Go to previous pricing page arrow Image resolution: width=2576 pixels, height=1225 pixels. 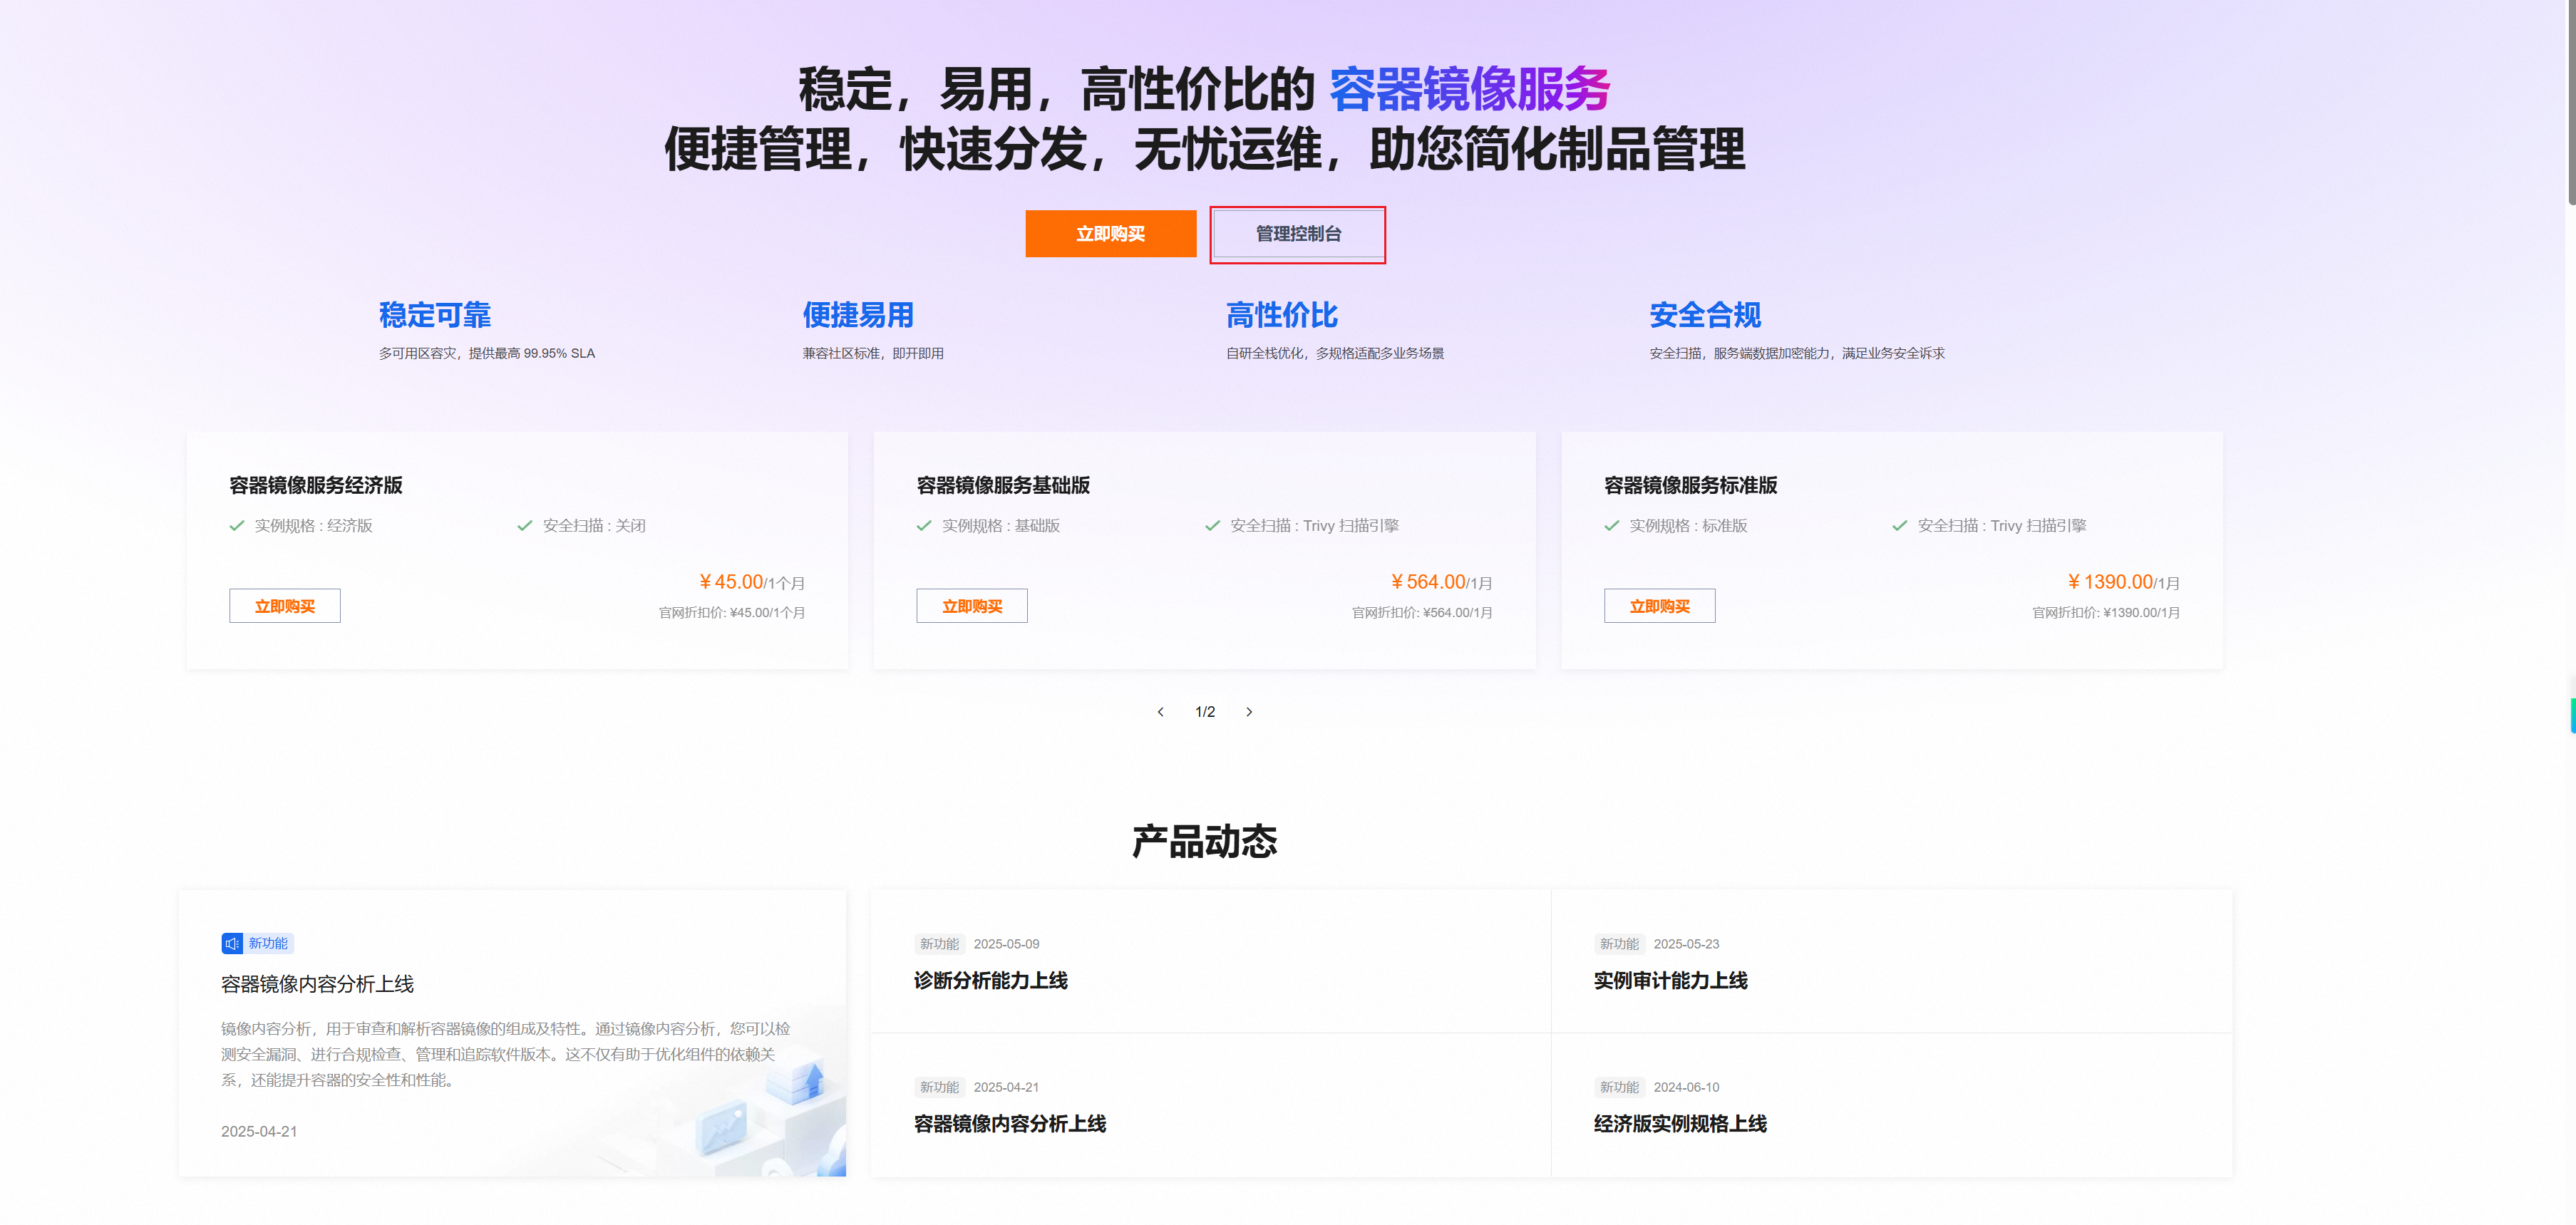(x=1160, y=712)
